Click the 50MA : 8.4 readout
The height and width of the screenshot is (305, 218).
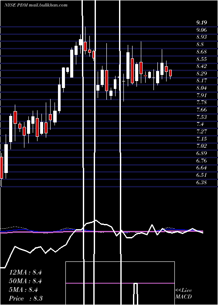point(25,281)
